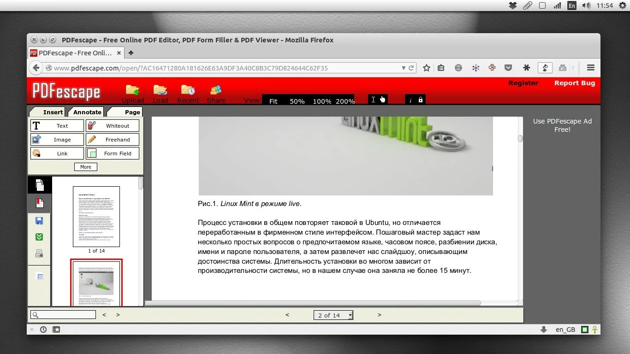Go to next page in bottom bar
This screenshot has height=354, width=630.
tap(380, 315)
